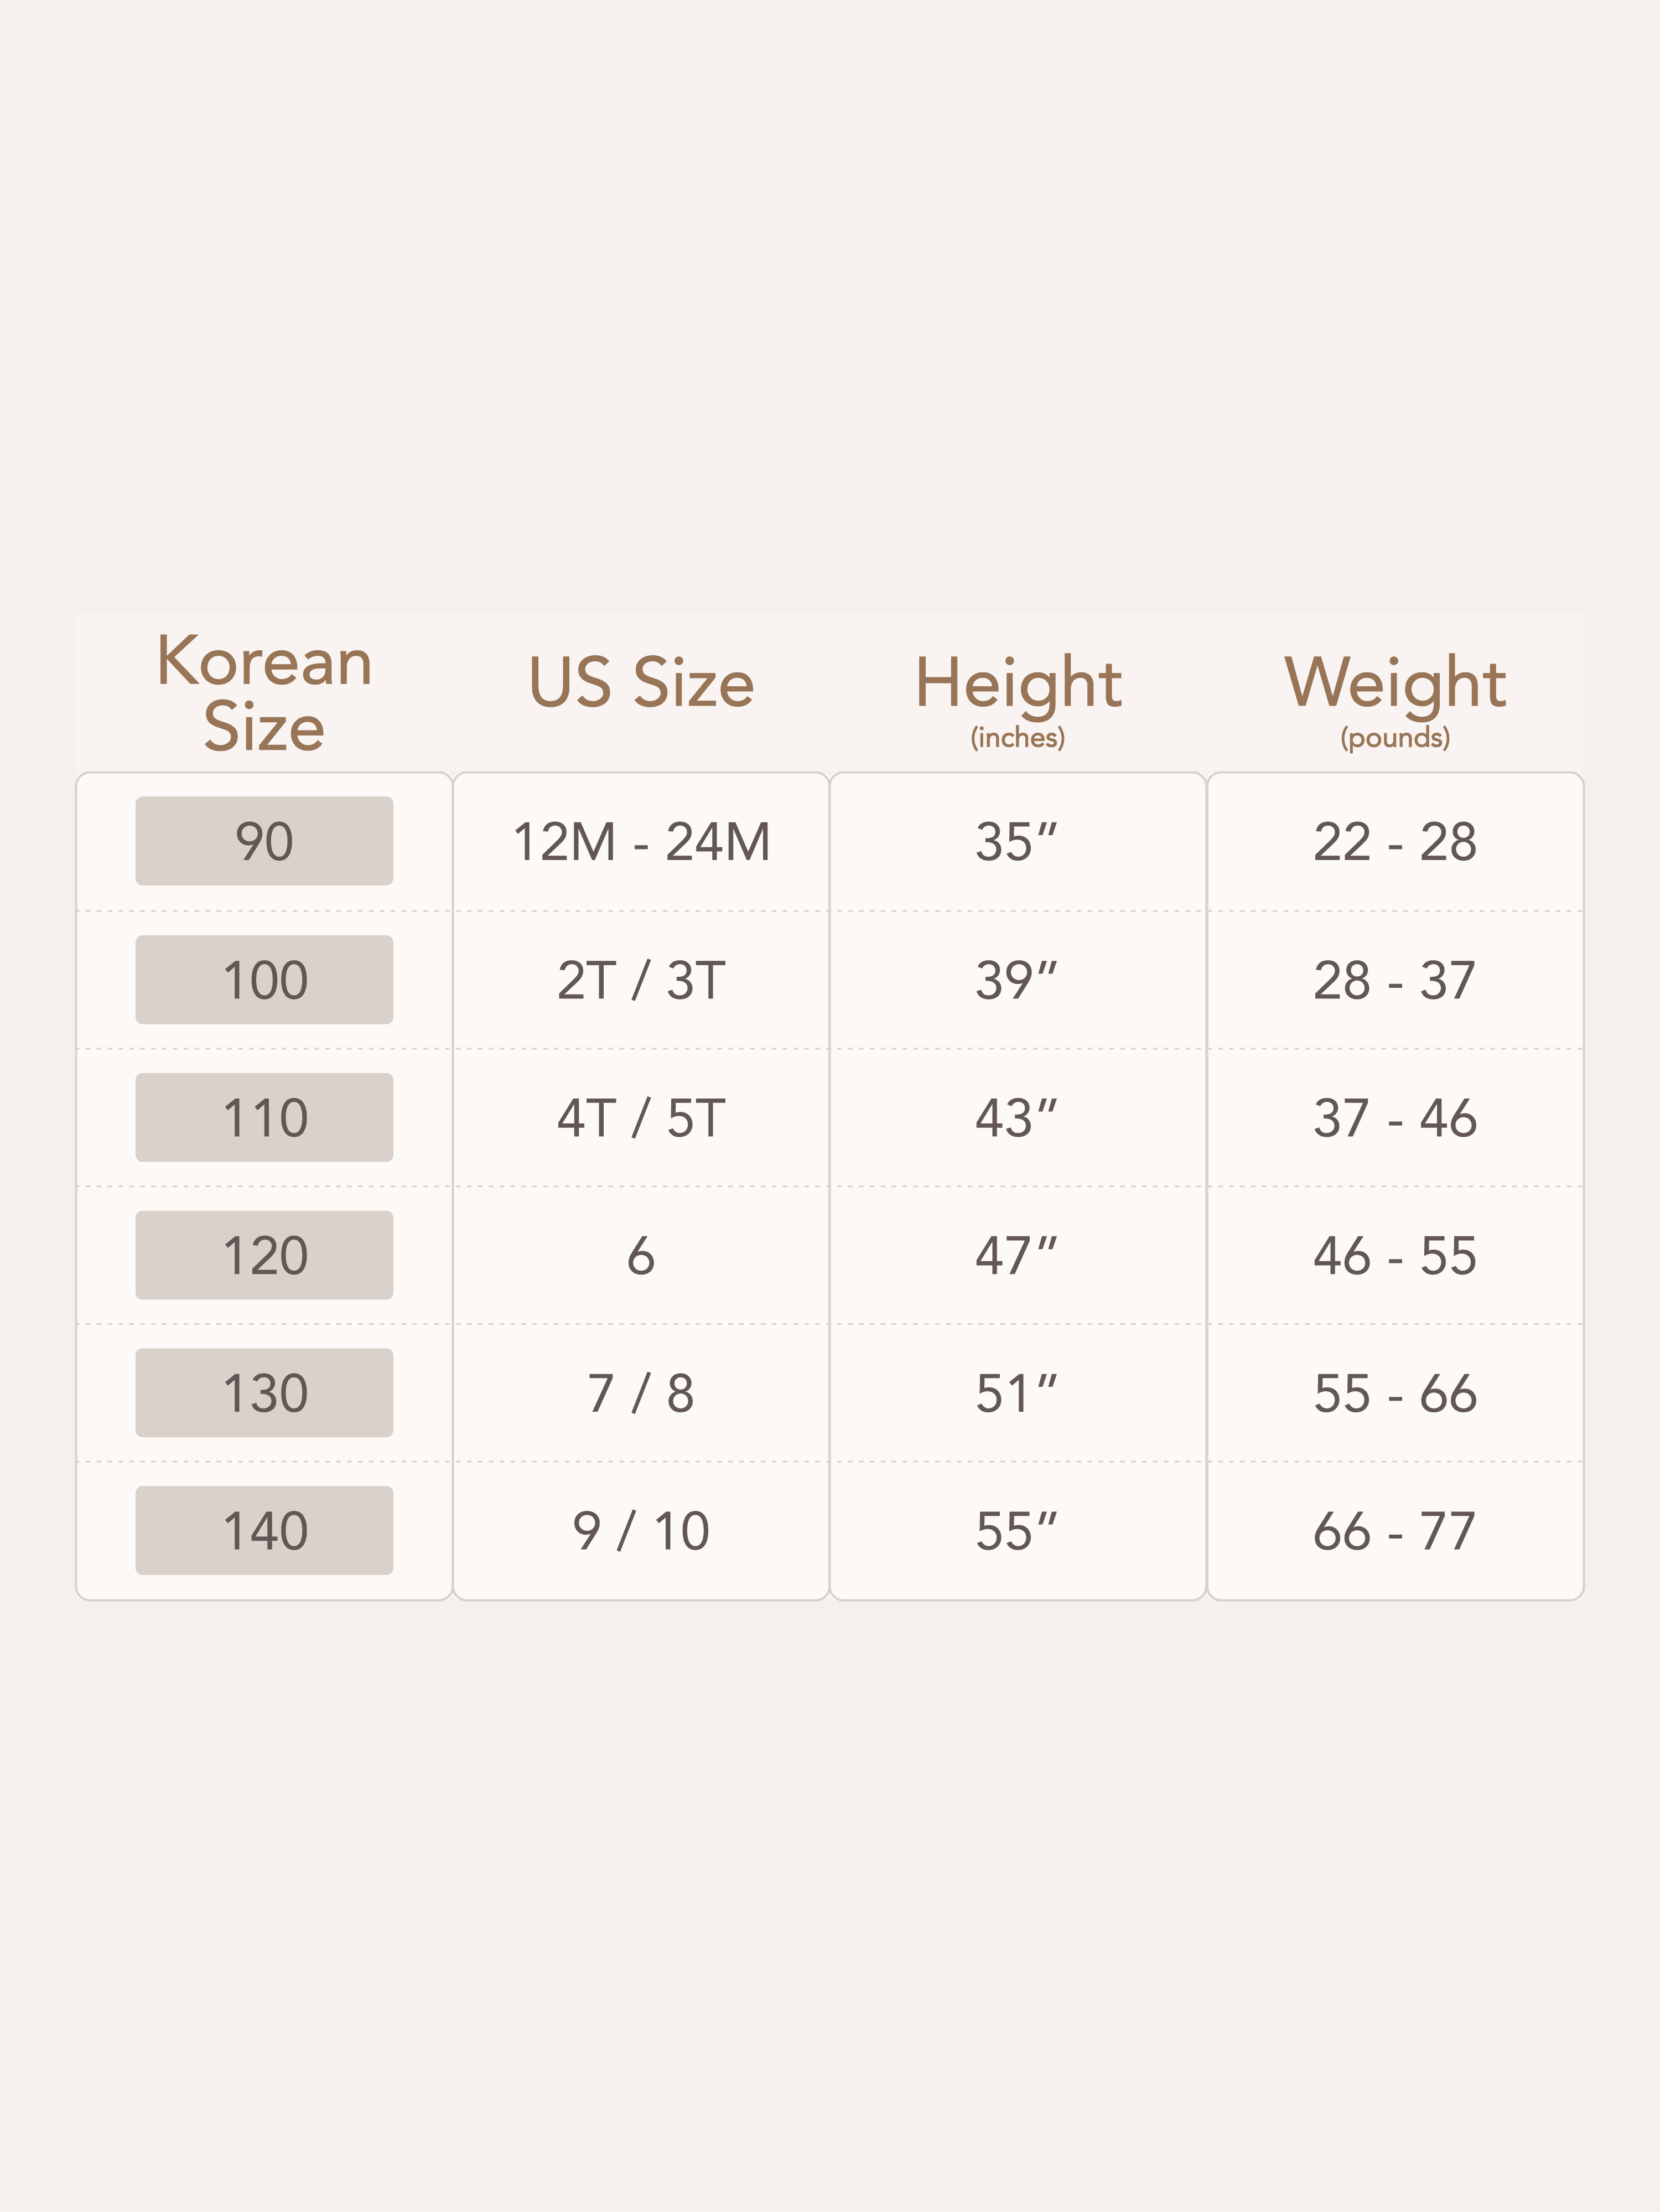Click the 35″ height value

(1016, 842)
